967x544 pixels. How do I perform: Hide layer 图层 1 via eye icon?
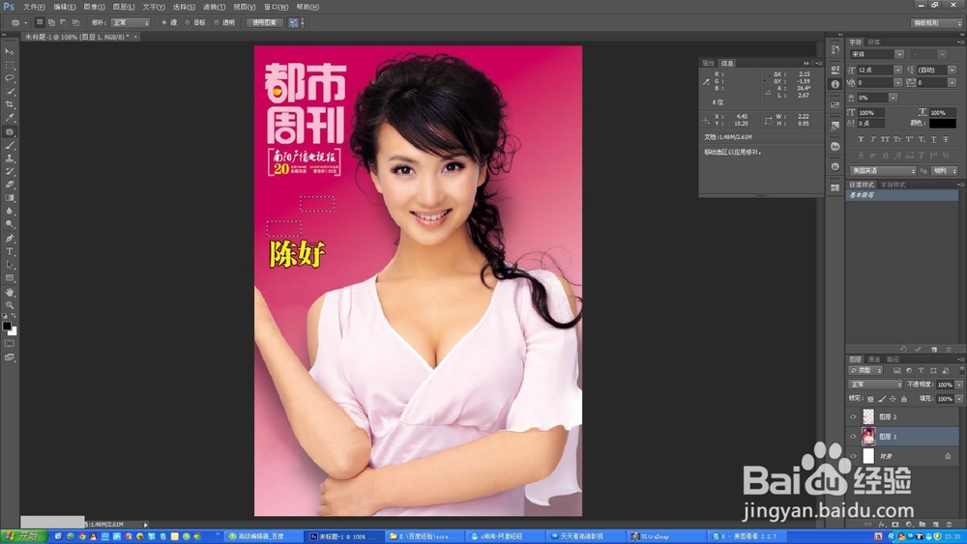853,436
